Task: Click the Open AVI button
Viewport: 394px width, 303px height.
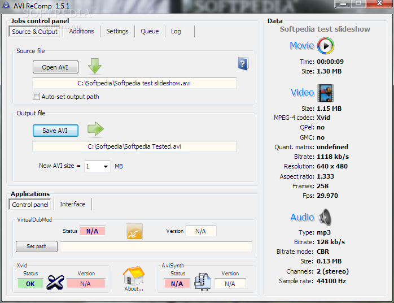Action: pyautogui.click(x=55, y=67)
